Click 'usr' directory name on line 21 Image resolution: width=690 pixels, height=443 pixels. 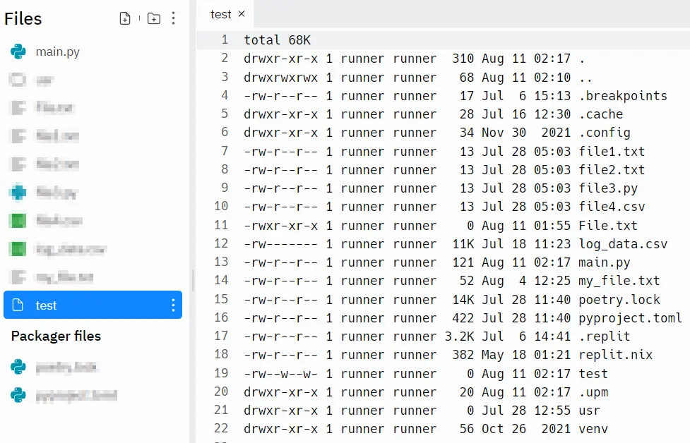click(x=589, y=411)
